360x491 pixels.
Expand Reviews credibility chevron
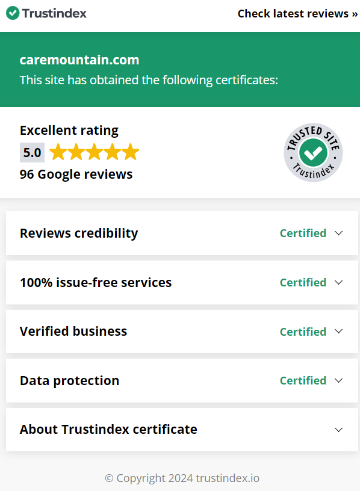tap(338, 233)
